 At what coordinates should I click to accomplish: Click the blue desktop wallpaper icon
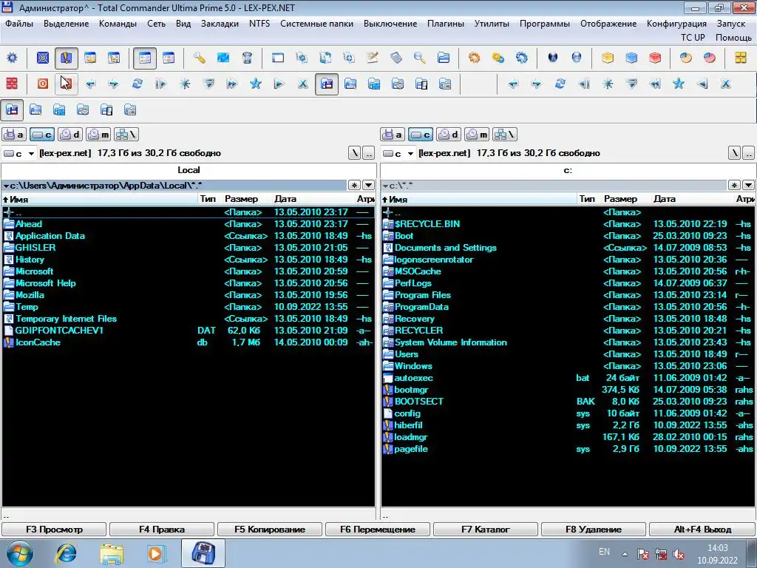pos(223,58)
